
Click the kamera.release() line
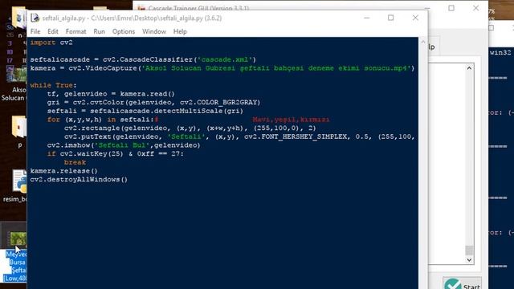[x=64, y=171]
